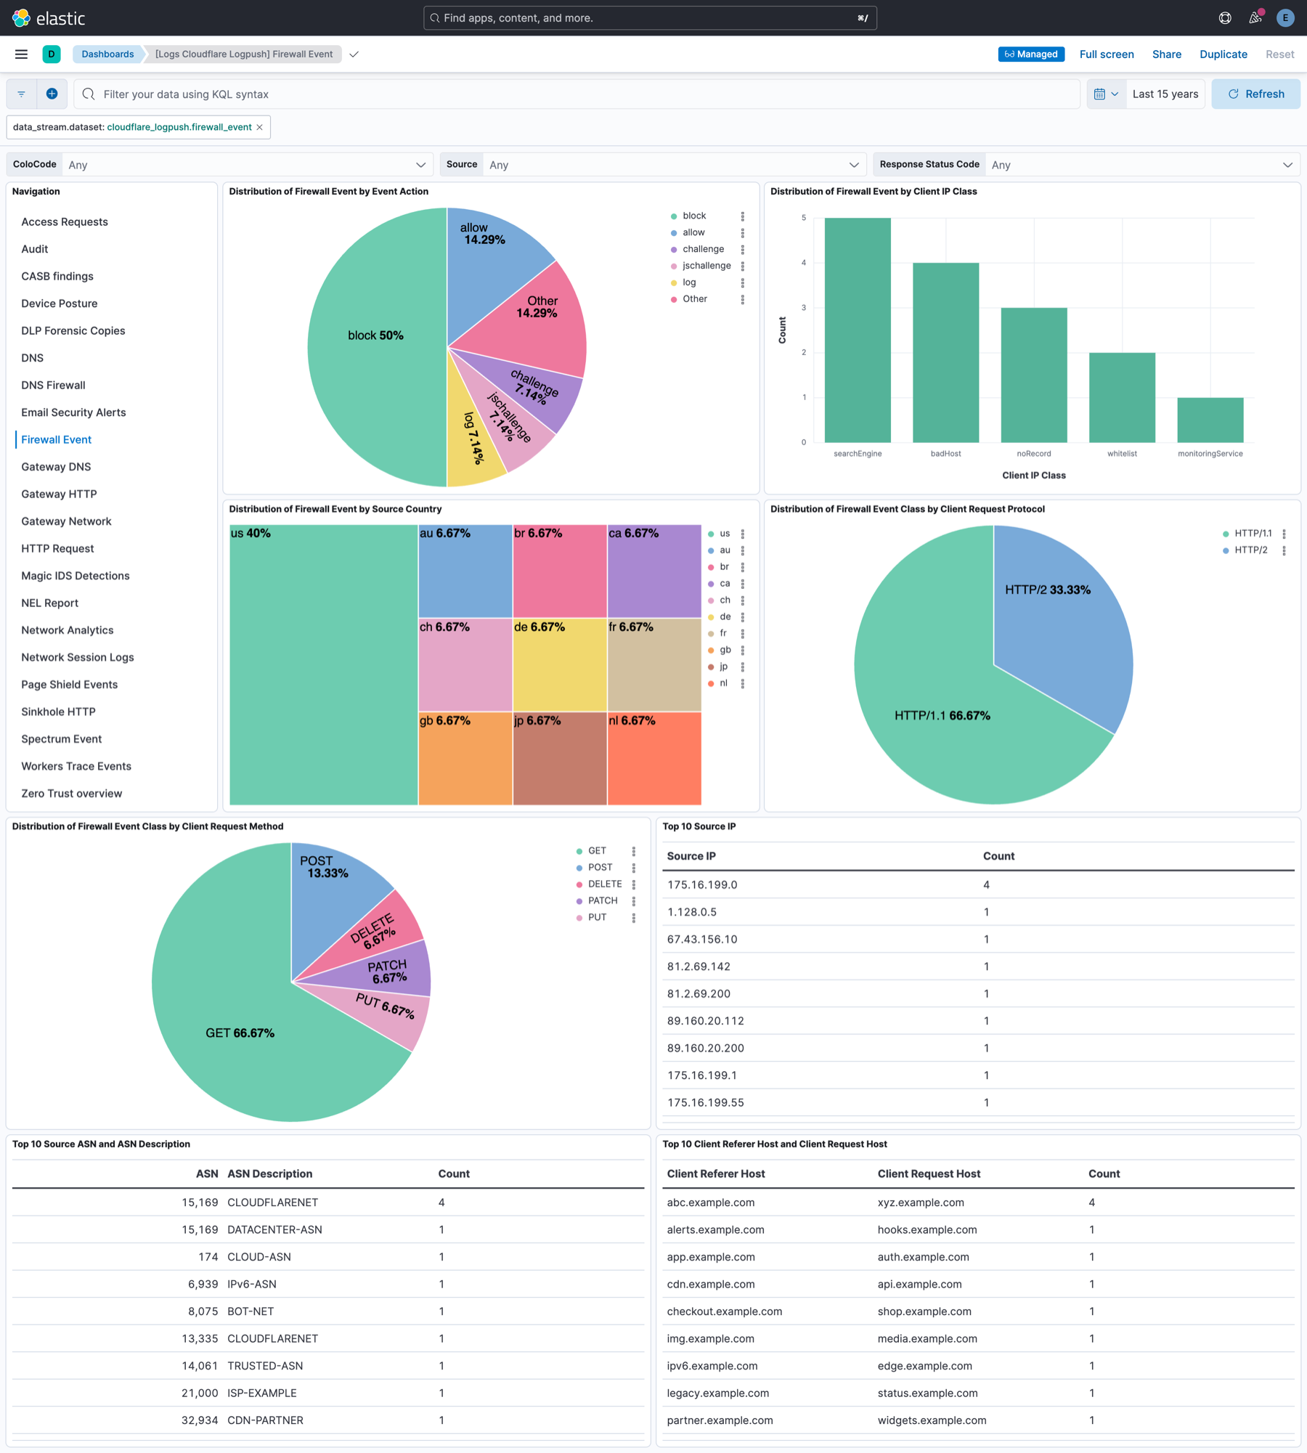This screenshot has height=1453, width=1307.
Task: Open the calendar quick date menu
Action: pyautogui.click(x=1106, y=94)
